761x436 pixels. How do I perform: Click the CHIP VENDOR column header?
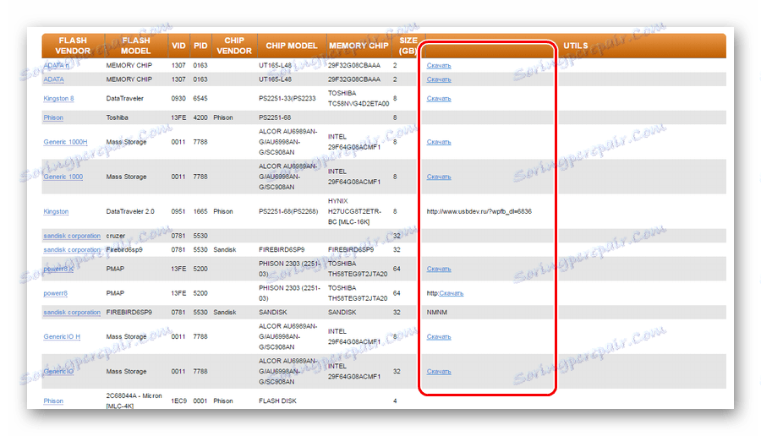tap(234, 46)
